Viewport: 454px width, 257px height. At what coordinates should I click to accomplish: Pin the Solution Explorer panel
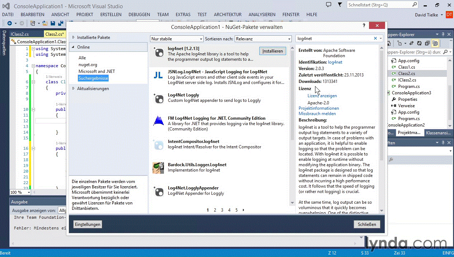443,35
